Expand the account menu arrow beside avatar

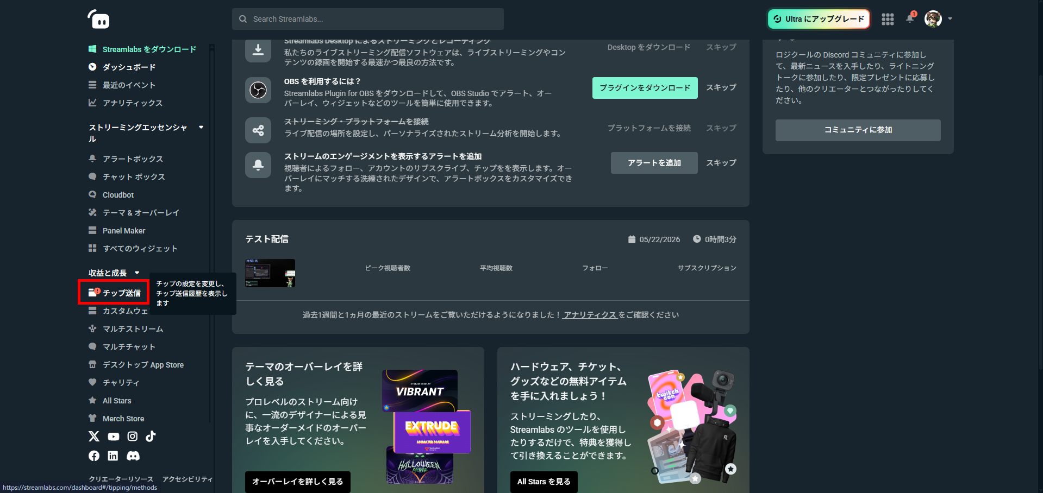coord(950,19)
